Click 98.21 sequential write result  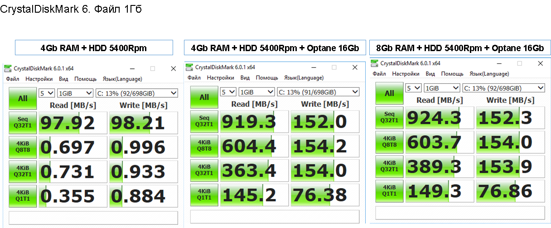pos(144,123)
